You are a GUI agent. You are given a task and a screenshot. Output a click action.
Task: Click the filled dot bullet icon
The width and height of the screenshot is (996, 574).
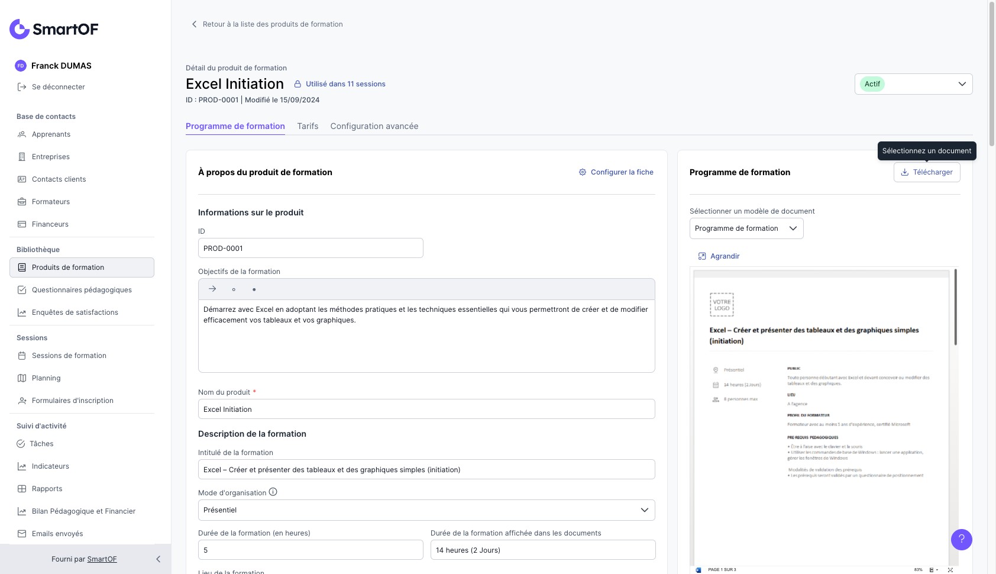tap(254, 289)
